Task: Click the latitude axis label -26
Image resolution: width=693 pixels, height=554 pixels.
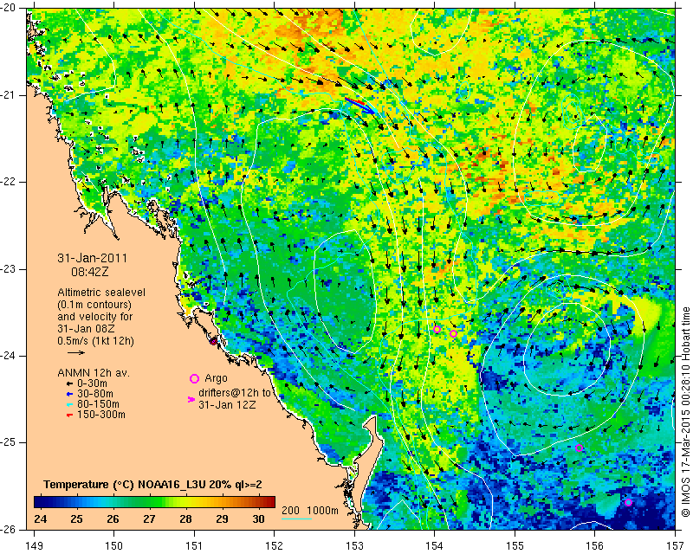Action: tap(8, 529)
